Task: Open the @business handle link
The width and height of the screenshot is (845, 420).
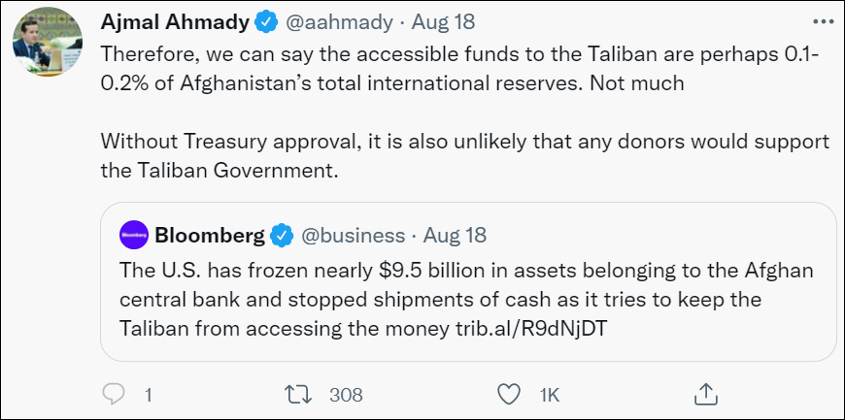Action: [353, 235]
